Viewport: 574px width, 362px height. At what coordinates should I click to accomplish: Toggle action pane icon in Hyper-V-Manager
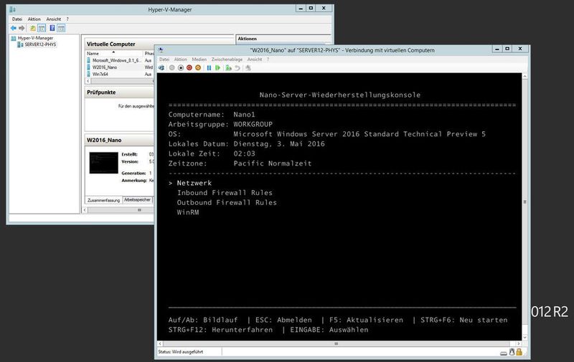(61, 28)
